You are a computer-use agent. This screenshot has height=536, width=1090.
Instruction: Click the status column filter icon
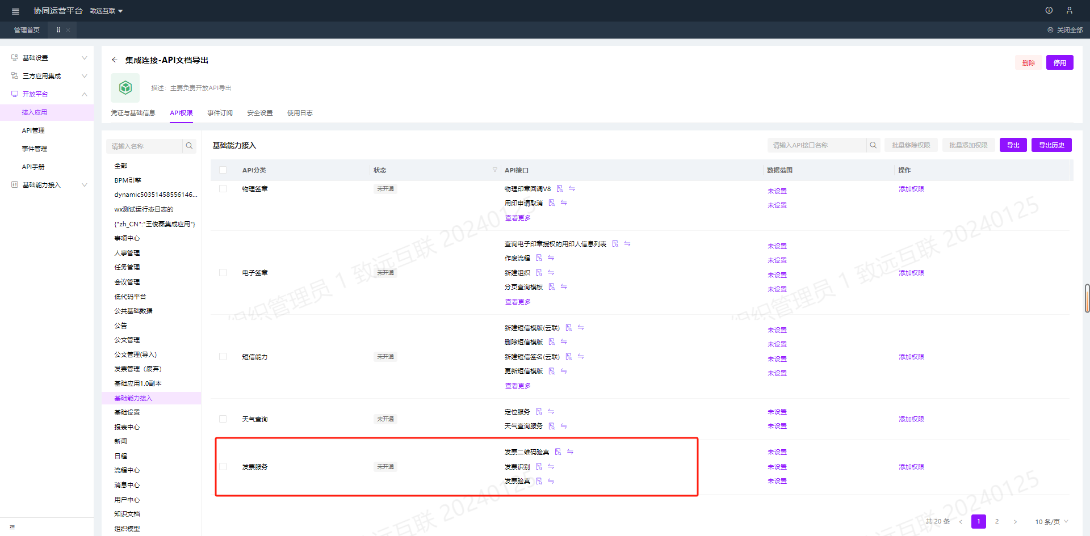(494, 170)
